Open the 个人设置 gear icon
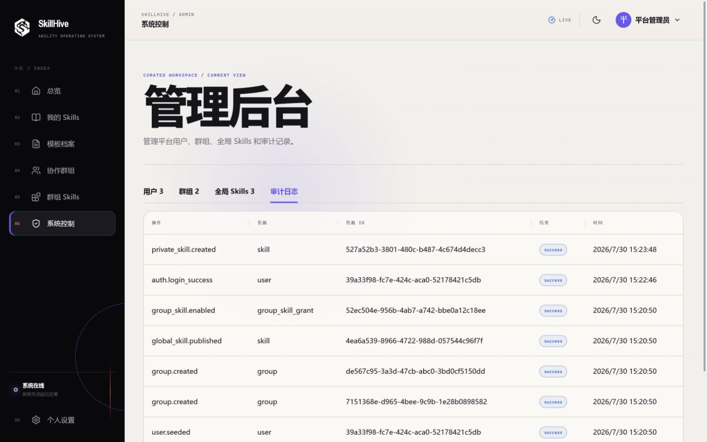Screen dimensions: 707x442 (x=36, y=420)
